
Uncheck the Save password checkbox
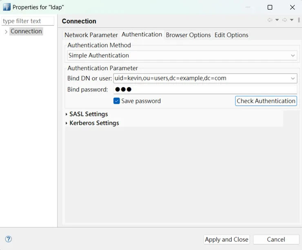click(117, 101)
